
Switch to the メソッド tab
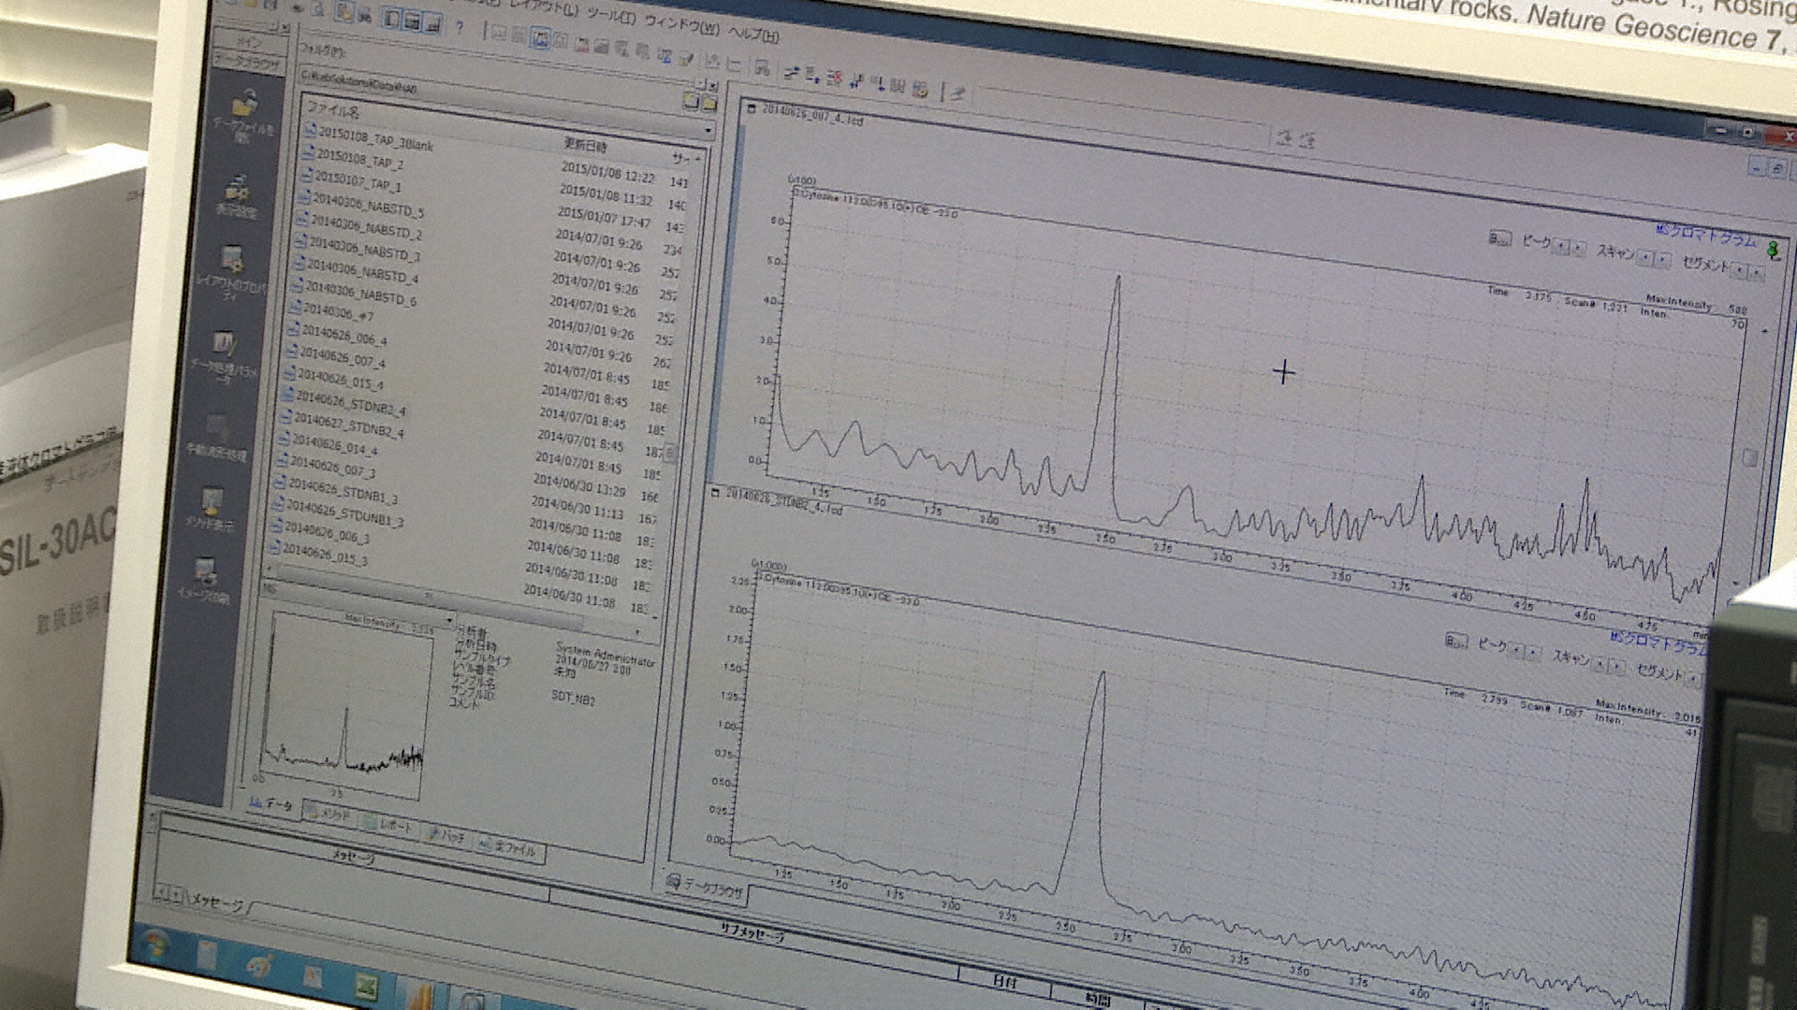coord(329,814)
